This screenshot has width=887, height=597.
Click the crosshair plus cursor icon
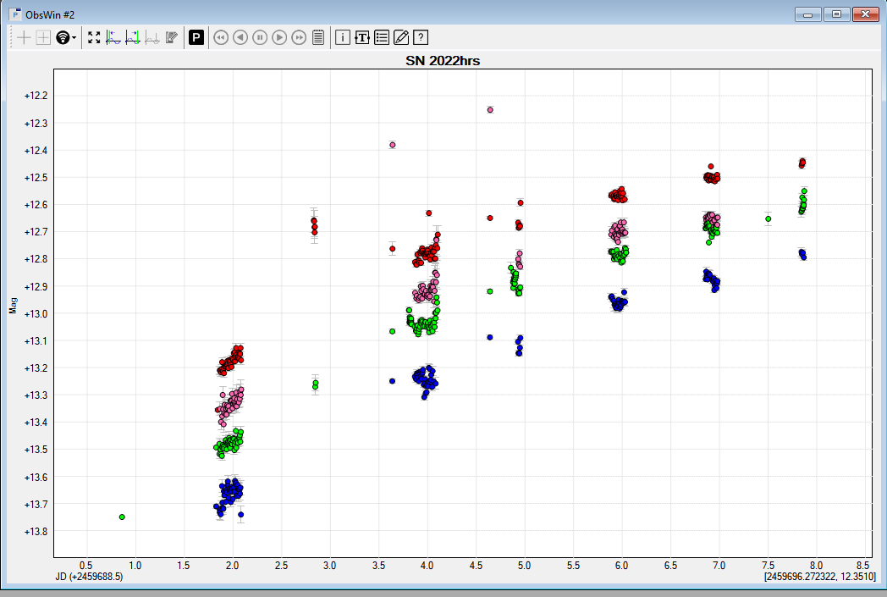coord(24,37)
